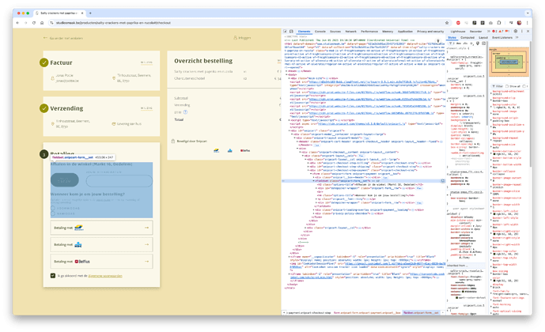Open the tab search dropdown arrow

click(528, 13)
